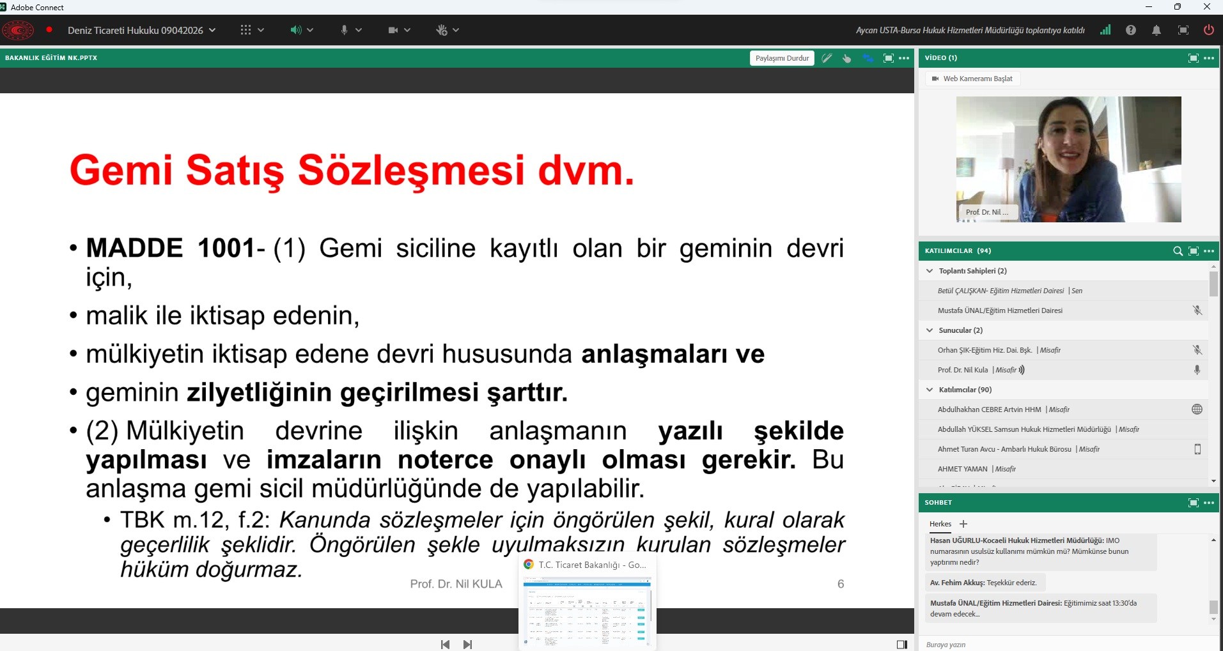Open the Sohbet pod options menu
This screenshot has height=651, width=1223.
coord(1209,503)
